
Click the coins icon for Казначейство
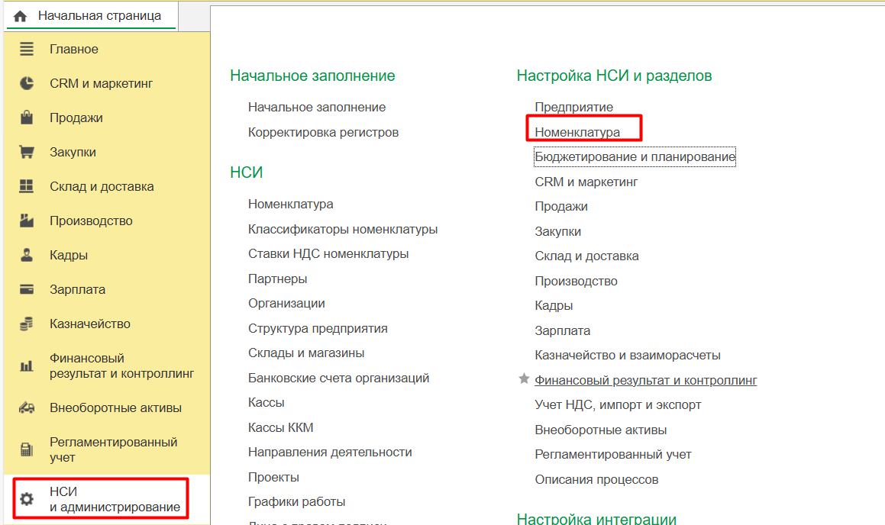(27, 324)
